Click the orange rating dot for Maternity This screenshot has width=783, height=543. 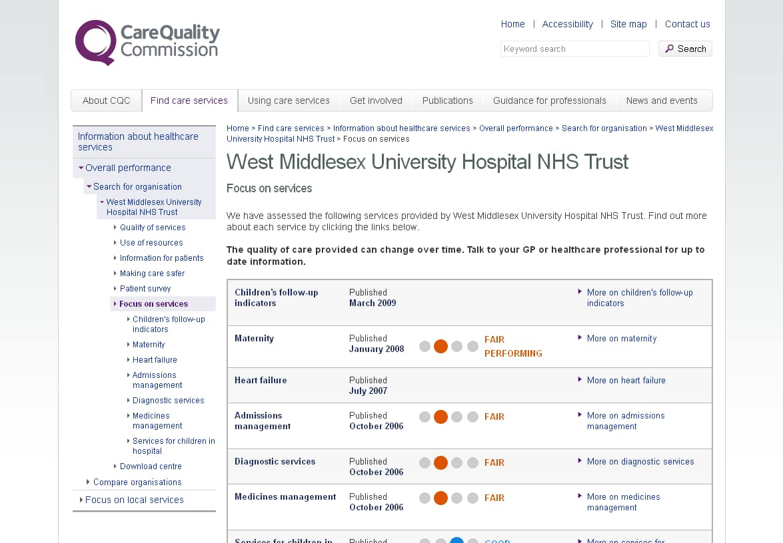[440, 346]
